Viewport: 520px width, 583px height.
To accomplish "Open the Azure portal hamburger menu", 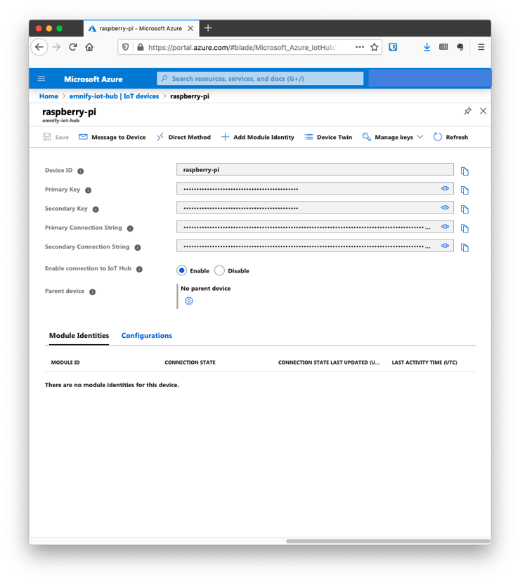I will click(41, 79).
